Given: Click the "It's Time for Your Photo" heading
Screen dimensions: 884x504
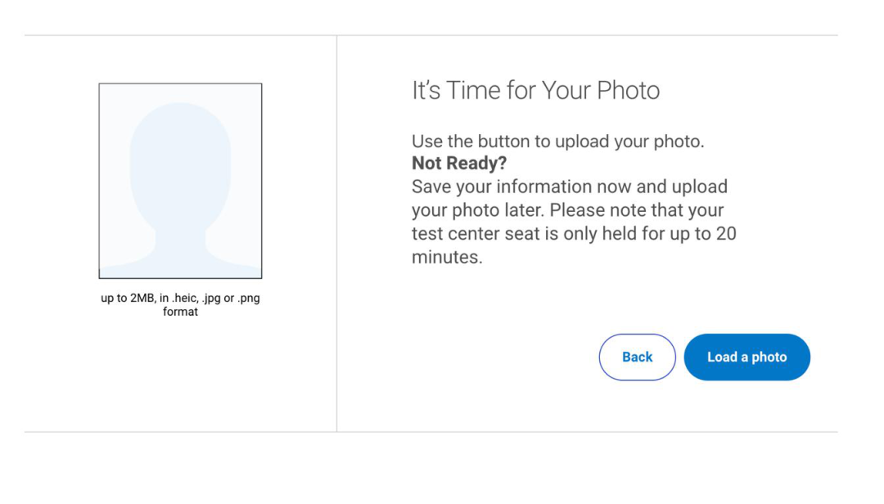Looking at the screenshot, I should tap(535, 90).
